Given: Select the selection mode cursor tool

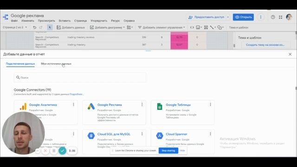Looking at the screenshot, I should pos(50,27).
